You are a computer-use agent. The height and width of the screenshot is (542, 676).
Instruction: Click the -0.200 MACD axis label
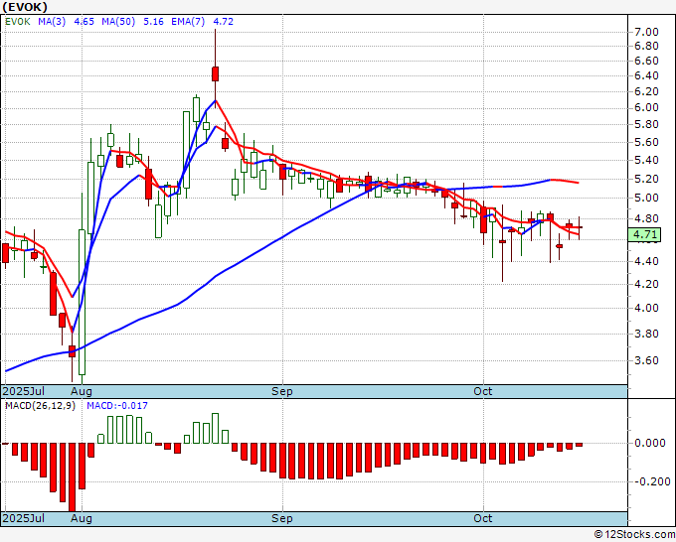click(652, 481)
